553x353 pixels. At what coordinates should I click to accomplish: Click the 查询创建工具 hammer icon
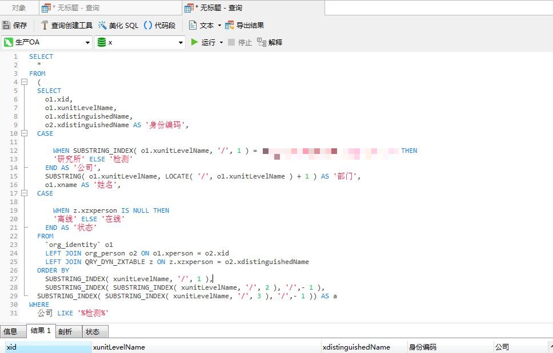pyautogui.click(x=45, y=25)
